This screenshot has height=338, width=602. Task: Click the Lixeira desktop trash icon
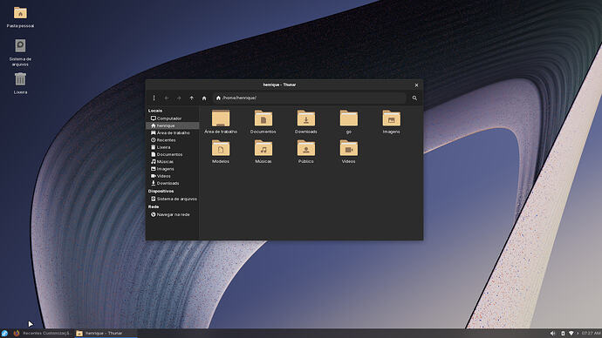[x=20, y=79]
